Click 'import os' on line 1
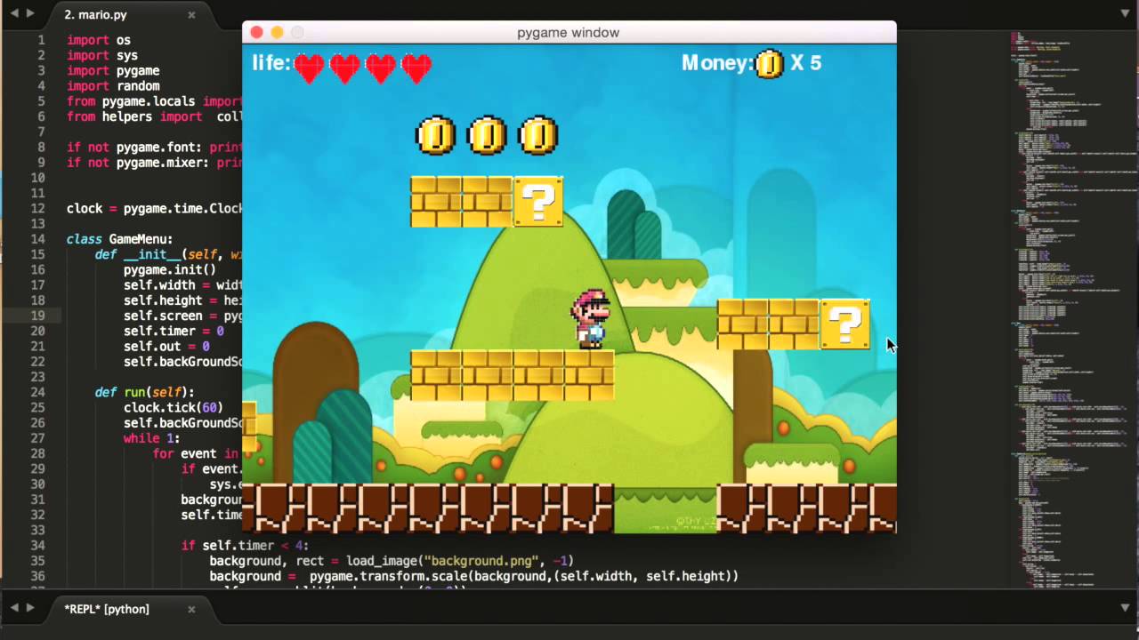This screenshot has width=1139, height=640. pyautogui.click(x=98, y=40)
